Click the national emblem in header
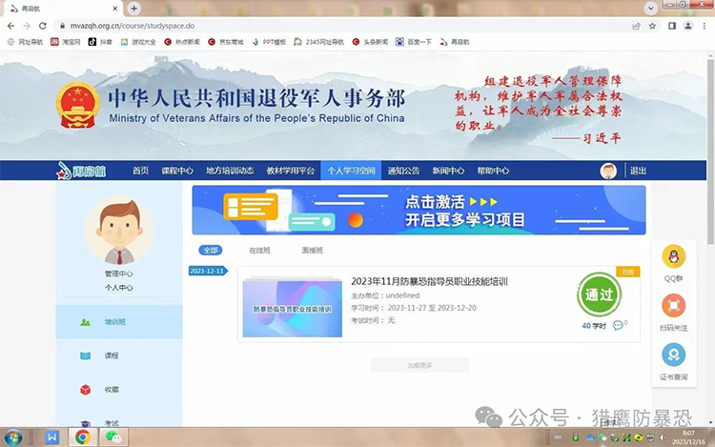Viewport: 715px width, 447px height. 78,105
